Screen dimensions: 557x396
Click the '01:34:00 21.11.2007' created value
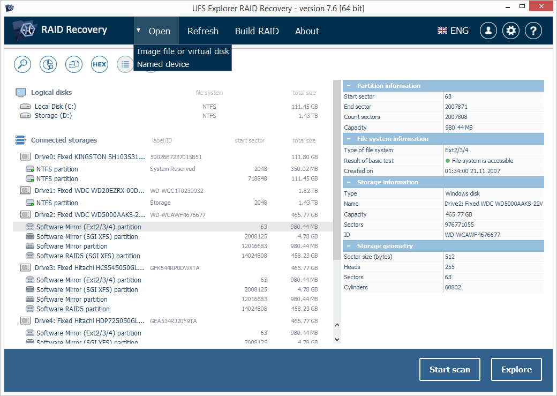(x=472, y=171)
